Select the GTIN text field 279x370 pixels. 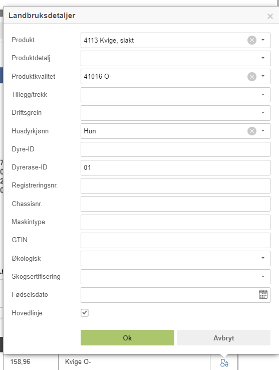coord(175,240)
